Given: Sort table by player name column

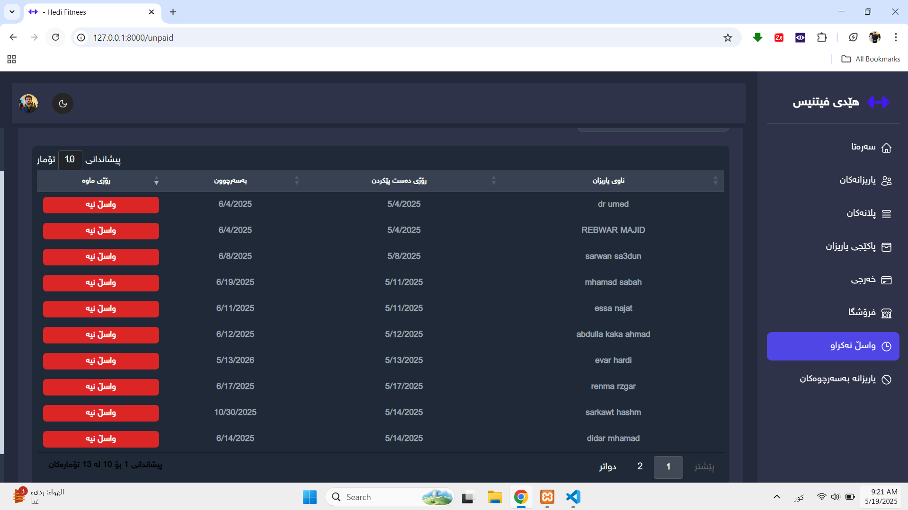Looking at the screenshot, I should pos(715,181).
